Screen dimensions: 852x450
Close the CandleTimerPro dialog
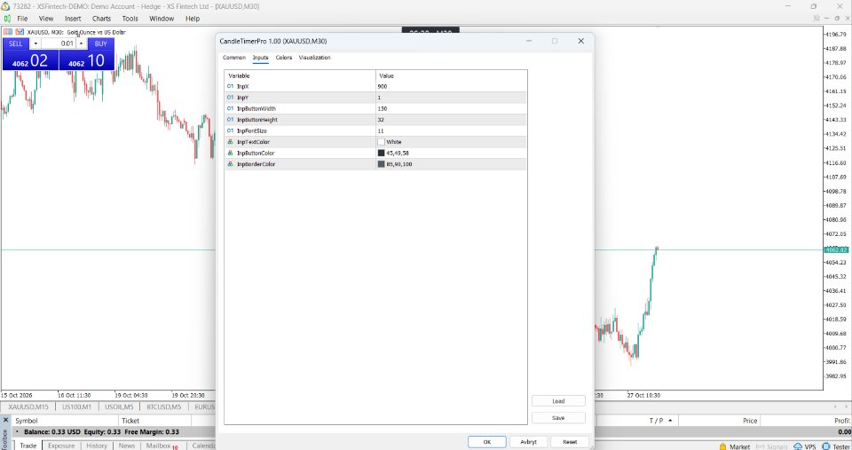580,42
